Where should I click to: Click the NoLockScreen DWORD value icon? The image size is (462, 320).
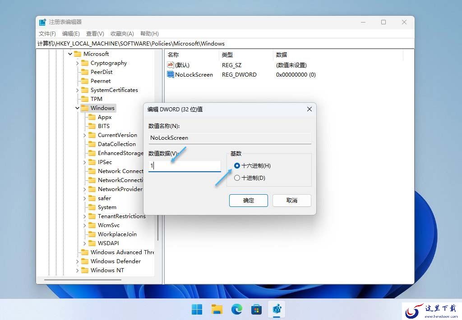[170, 74]
